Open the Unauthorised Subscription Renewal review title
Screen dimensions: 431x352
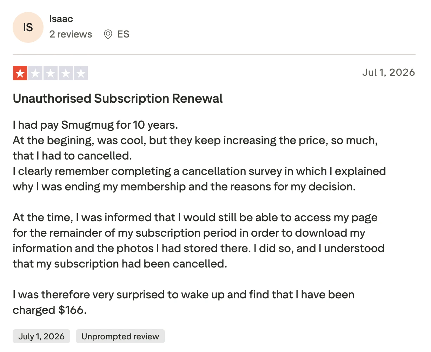coord(118,99)
